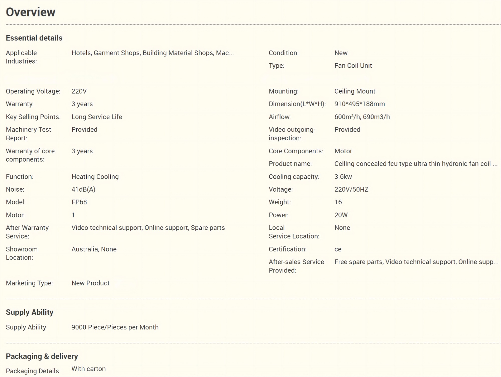Expand the truncated Applicable Industries value
This screenshot has width=501, height=377.
tap(152, 53)
